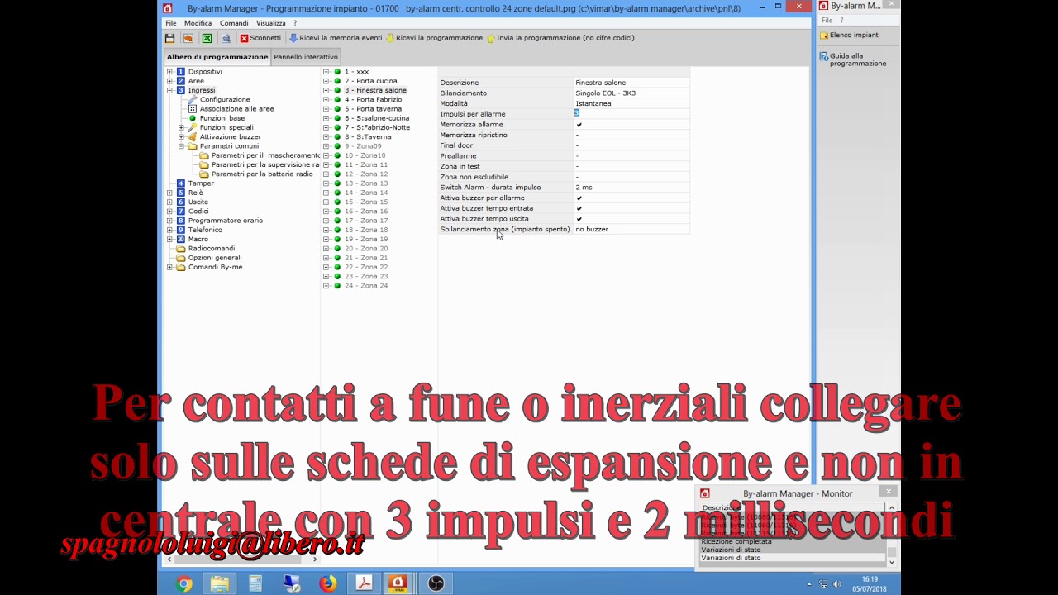Expand the Codici tree node
1058x595 pixels.
[x=169, y=211]
